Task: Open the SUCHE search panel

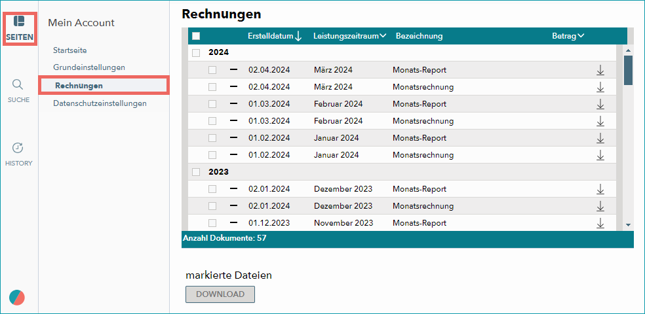Action: [18, 91]
